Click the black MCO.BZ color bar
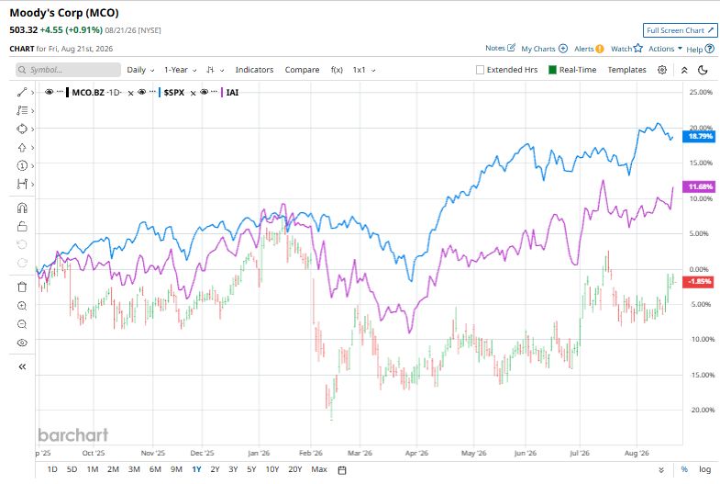The height and width of the screenshot is (484, 720). pos(67,93)
